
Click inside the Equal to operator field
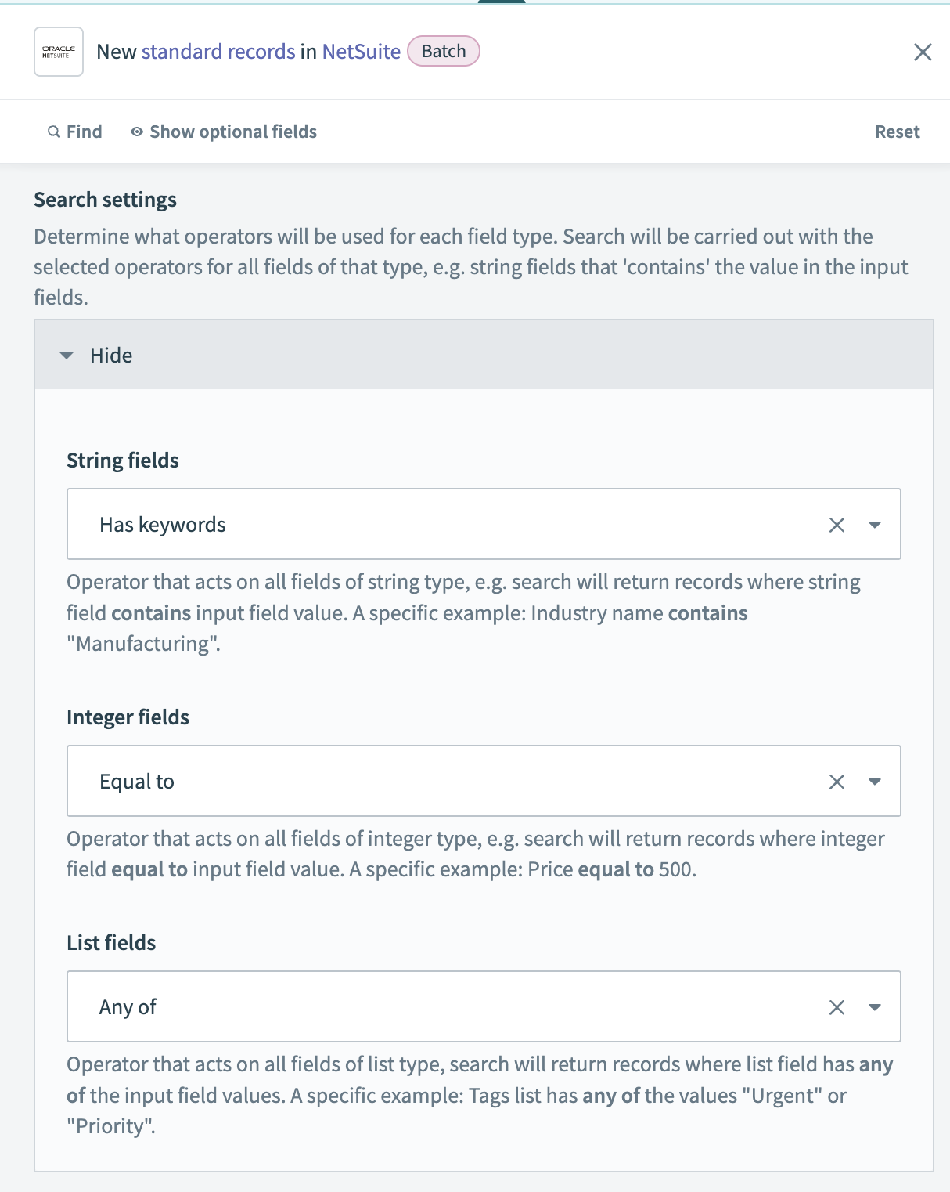click(x=391, y=781)
